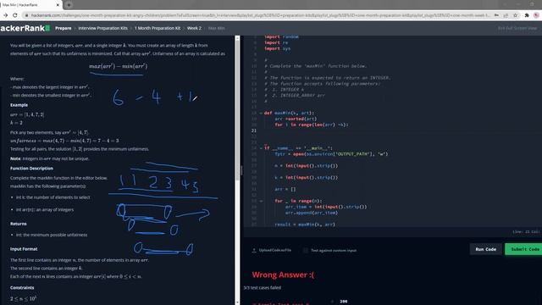This screenshot has width=542, height=305.
Task: Open a new browser tab
Action: pos(69,5)
